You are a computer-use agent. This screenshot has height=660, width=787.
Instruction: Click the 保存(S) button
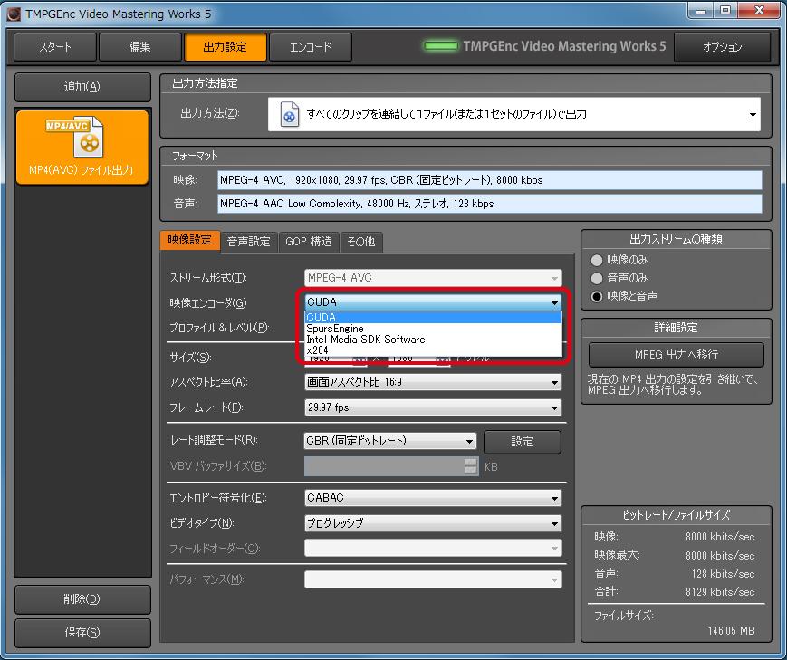click(x=82, y=633)
